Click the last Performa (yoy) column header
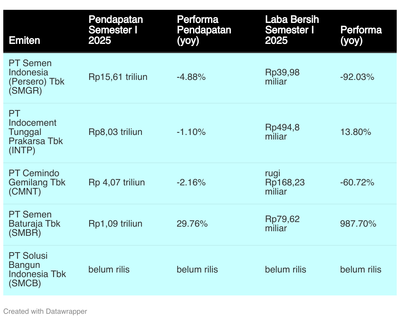The height and width of the screenshot is (319, 400). (x=361, y=35)
